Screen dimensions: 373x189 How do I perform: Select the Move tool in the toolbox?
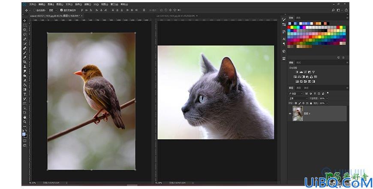point(25,21)
